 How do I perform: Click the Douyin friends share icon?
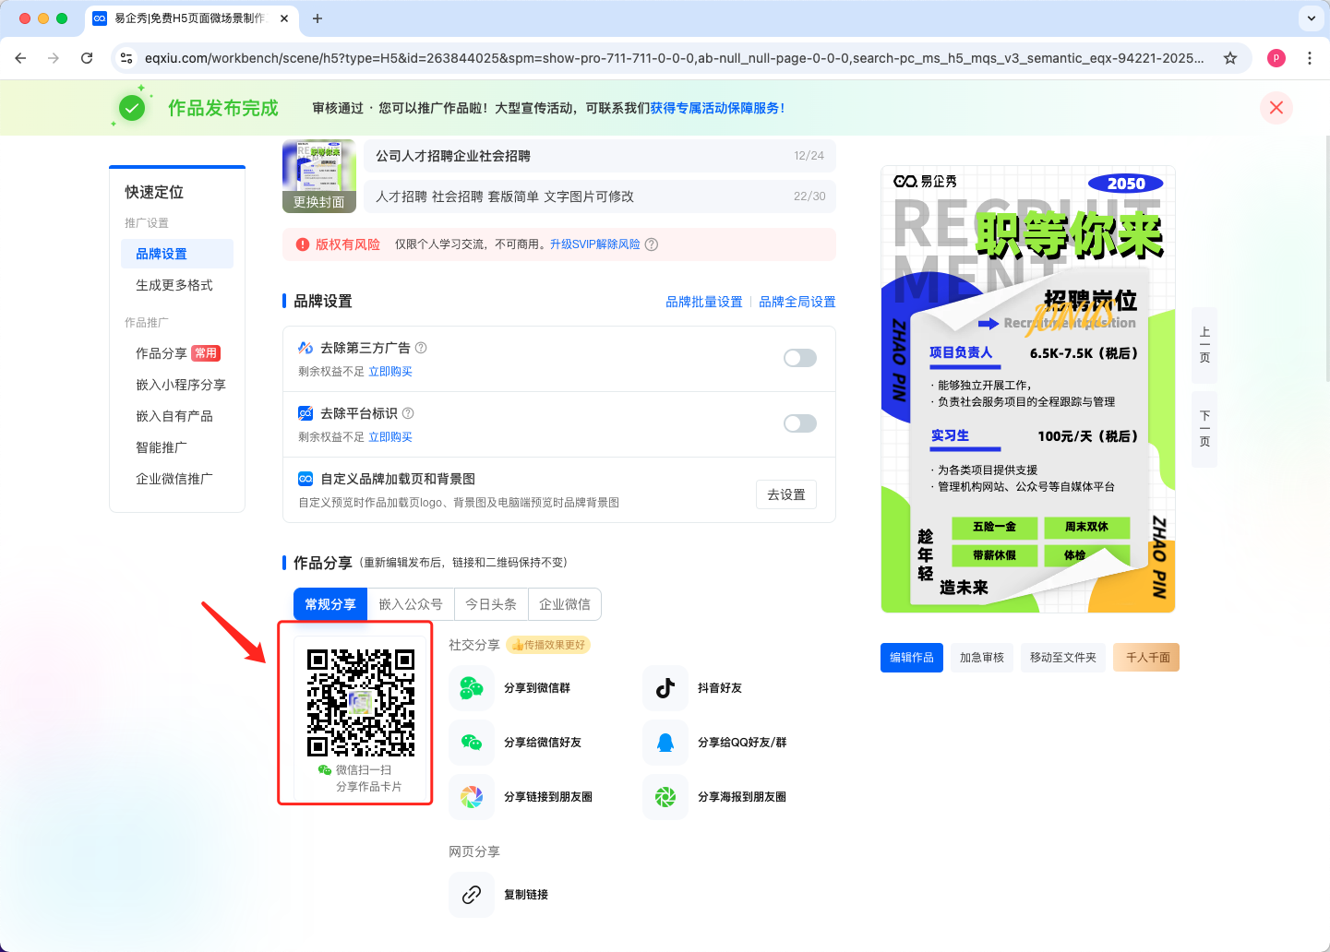click(x=665, y=688)
